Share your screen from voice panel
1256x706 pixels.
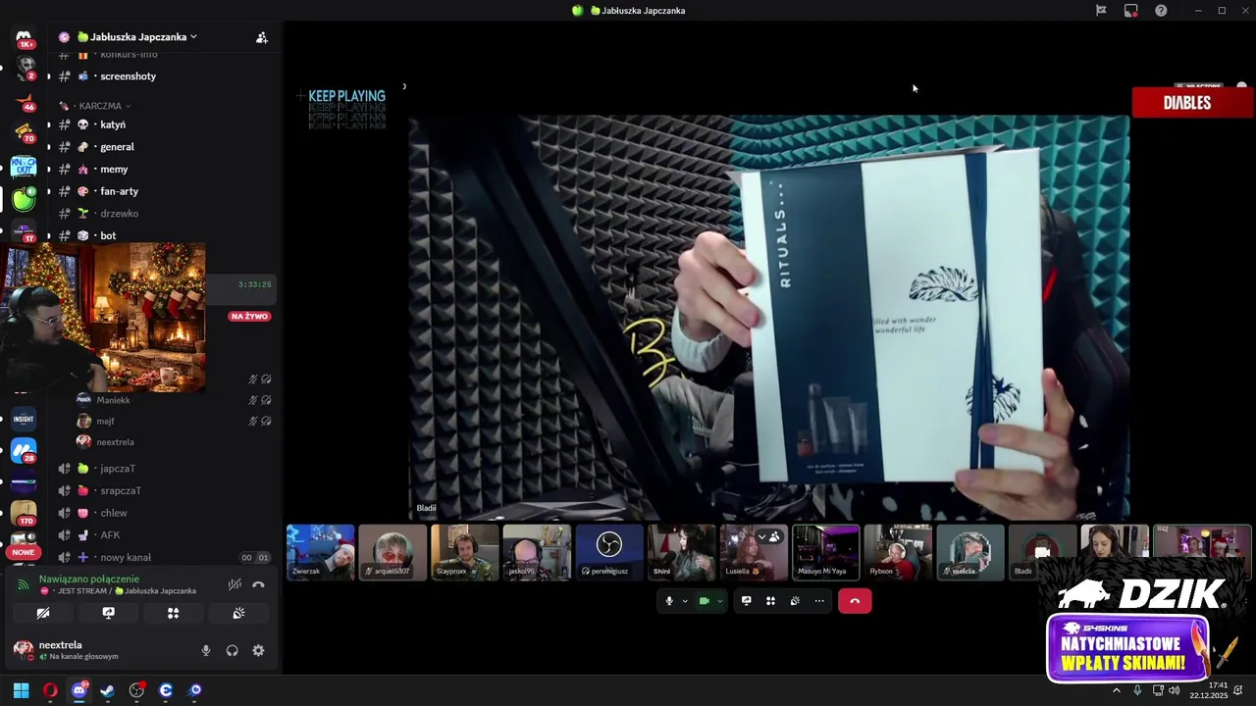(x=108, y=613)
